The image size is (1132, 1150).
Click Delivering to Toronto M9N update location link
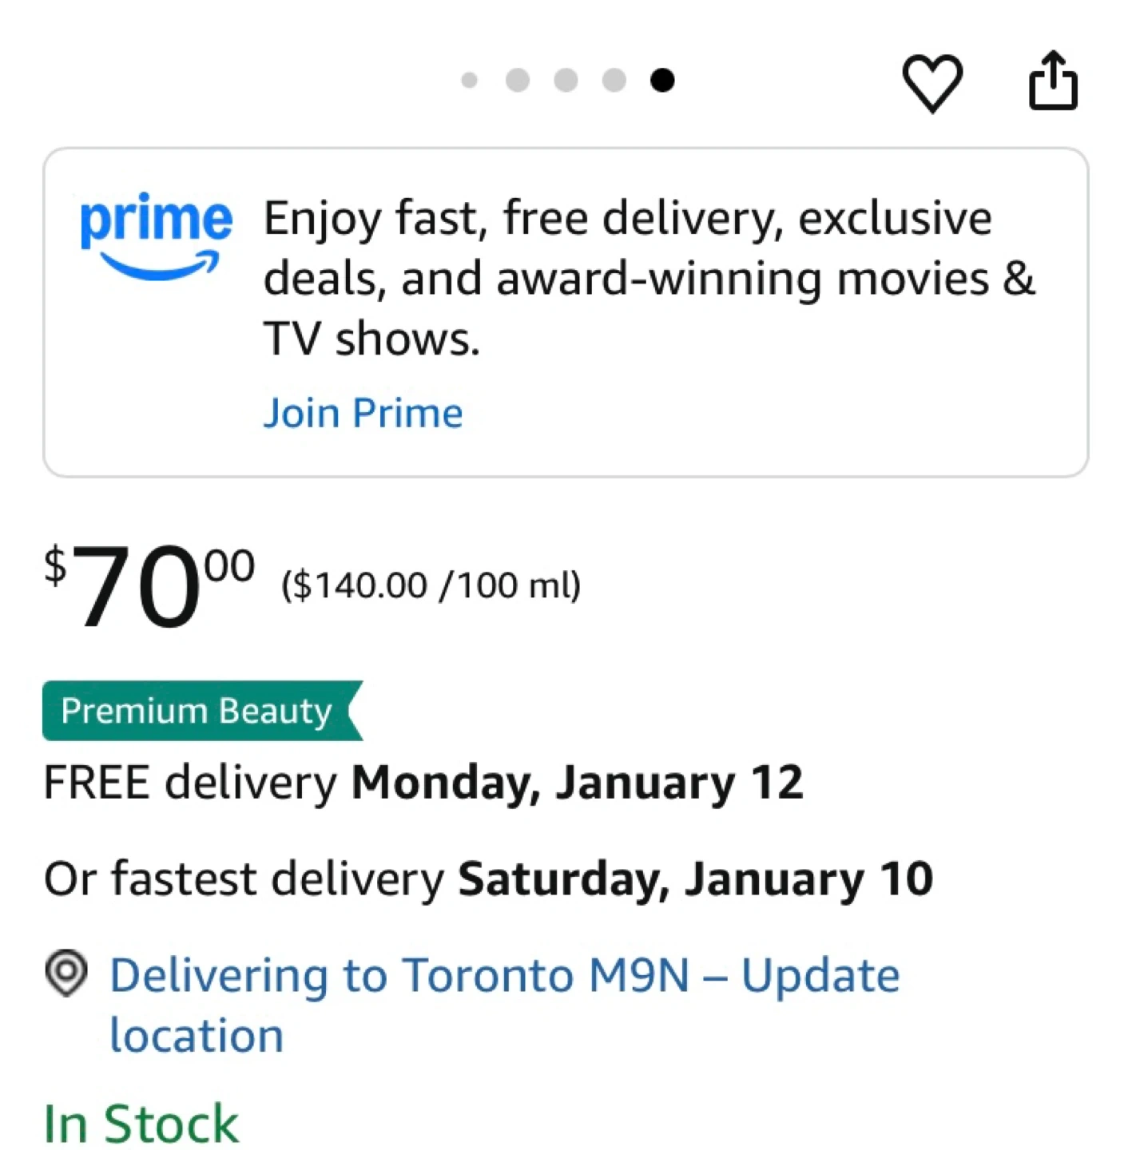503,976
